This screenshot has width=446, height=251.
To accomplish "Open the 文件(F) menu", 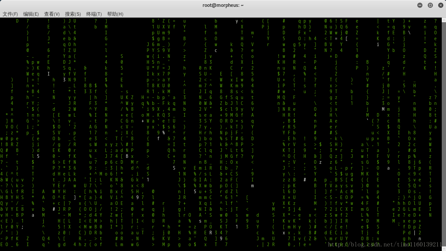I will [x=10, y=14].
